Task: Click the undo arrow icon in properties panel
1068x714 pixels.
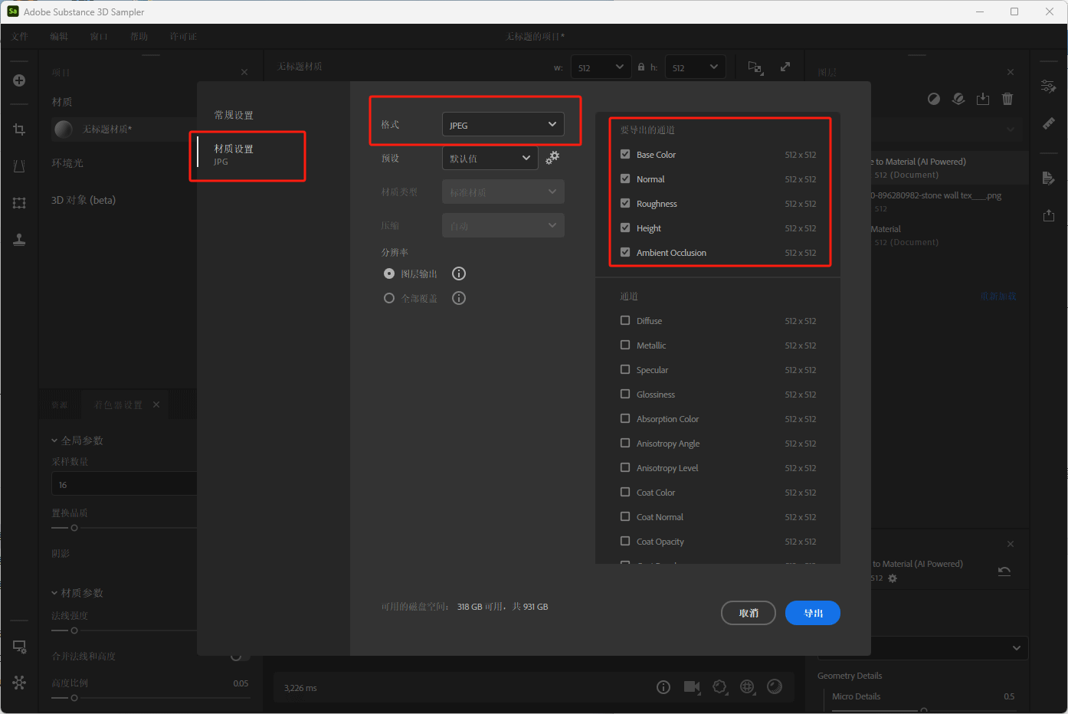Action: click(1004, 571)
